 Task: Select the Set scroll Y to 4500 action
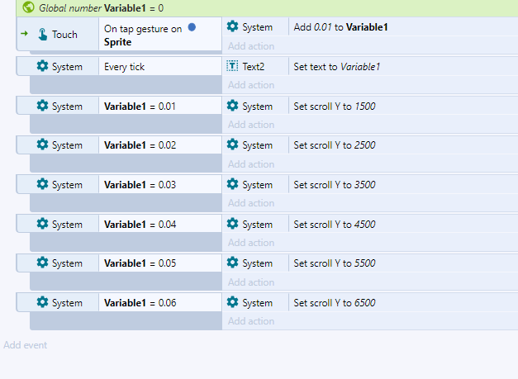tap(403, 224)
